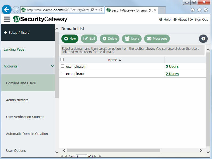Click the address bar search magnifier
Image resolution: width=212 pixels, height=159 pixels.
coord(92,10)
